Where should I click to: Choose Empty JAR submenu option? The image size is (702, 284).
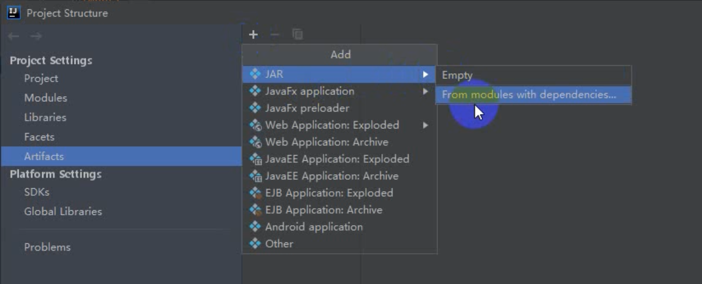click(534, 75)
